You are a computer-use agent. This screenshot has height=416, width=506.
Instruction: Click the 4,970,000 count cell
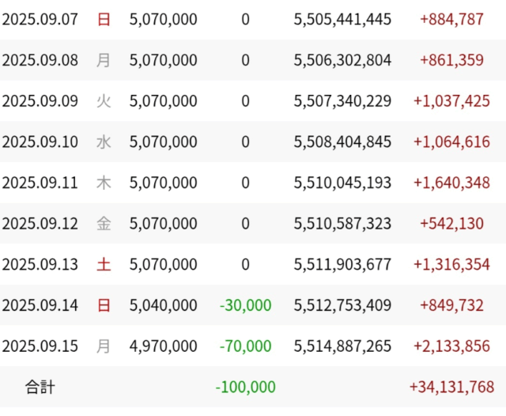point(164,346)
